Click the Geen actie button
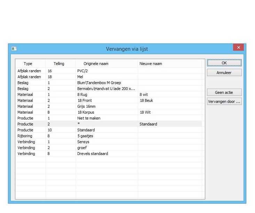The image size is (255, 213). (224, 92)
